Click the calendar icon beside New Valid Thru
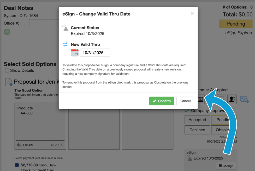The width and height of the screenshot is (255, 171). tap(75, 53)
